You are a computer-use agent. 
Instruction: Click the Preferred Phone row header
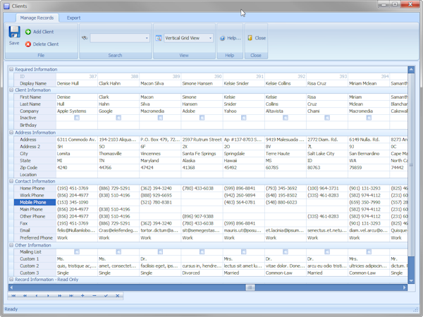(35, 238)
